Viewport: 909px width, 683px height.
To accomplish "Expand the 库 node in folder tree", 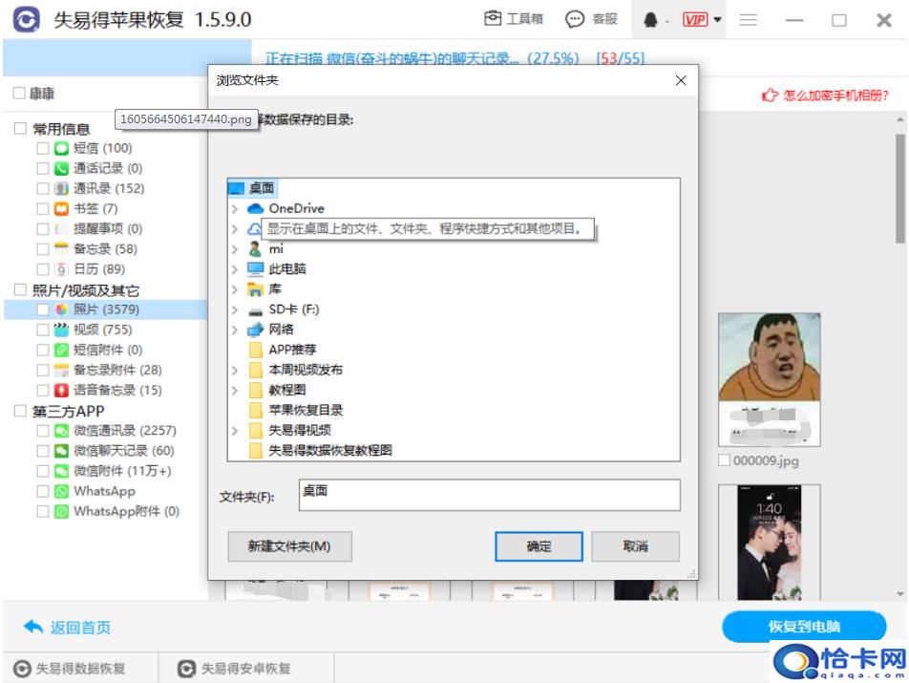I will (235, 289).
